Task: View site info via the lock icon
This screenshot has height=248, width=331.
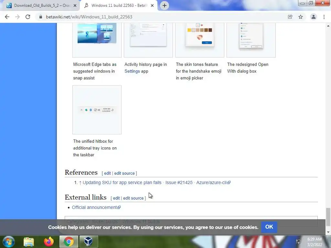Action: point(40,17)
